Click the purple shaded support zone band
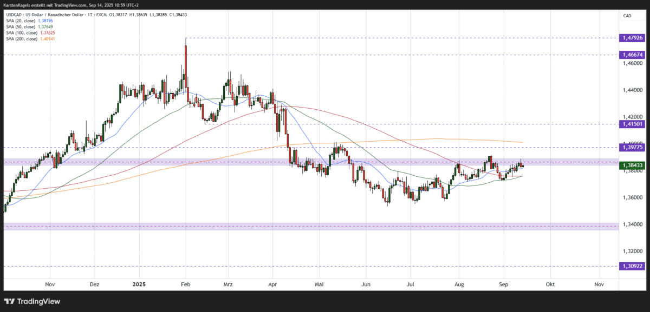The height and width of the screenshot is (312, 650). pyautogui.click(x=271, y=225)
